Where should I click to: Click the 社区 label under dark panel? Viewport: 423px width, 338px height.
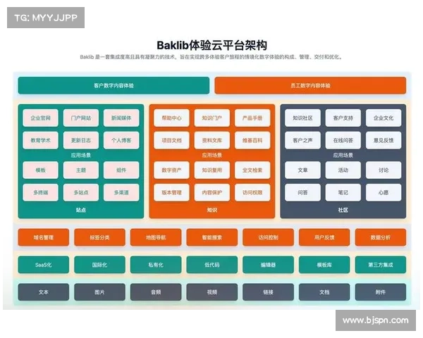pos(343,210)
